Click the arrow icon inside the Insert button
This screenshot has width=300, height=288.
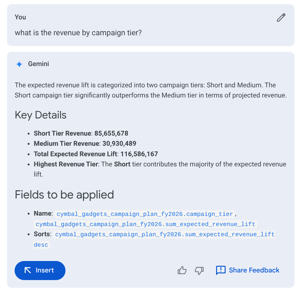(x=28, y=270)
